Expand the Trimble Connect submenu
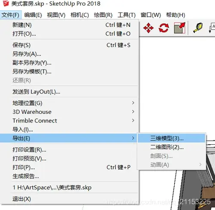The image size is (215, 210). 69,121
